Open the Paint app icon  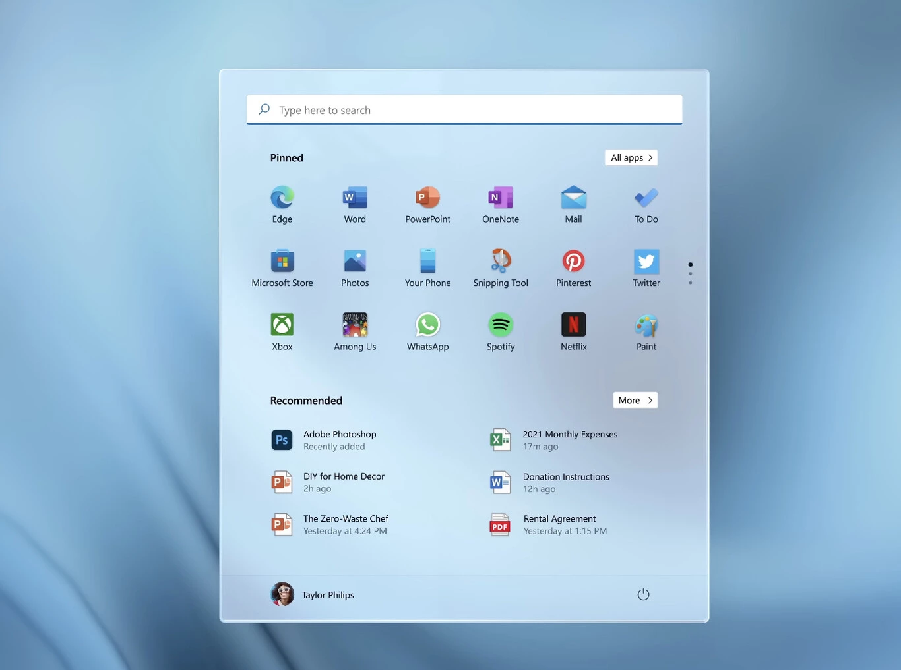click(x=646, y=325)
